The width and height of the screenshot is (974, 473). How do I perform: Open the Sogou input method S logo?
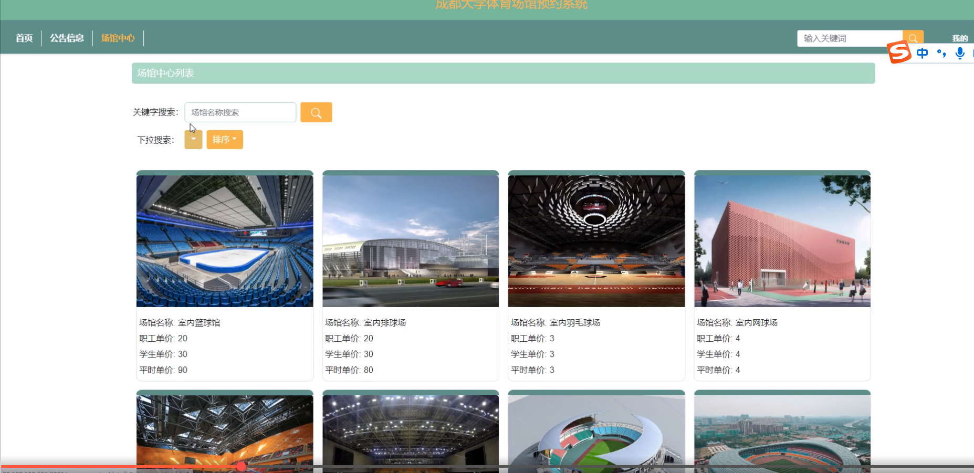tap(899, 52)
